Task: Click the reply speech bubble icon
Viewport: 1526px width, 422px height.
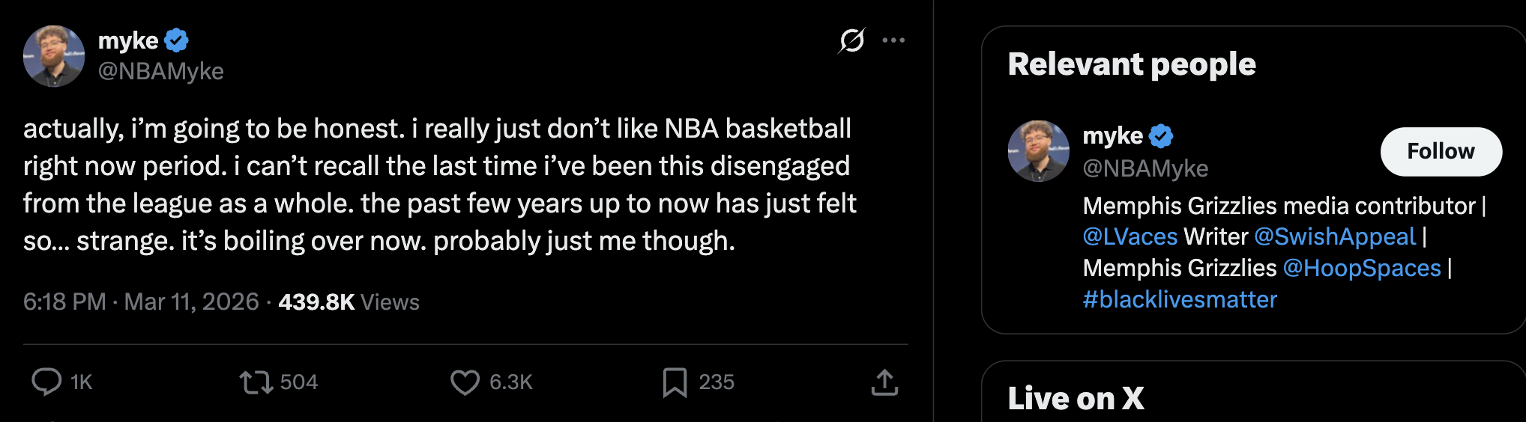Action: [x=46, y=382]
